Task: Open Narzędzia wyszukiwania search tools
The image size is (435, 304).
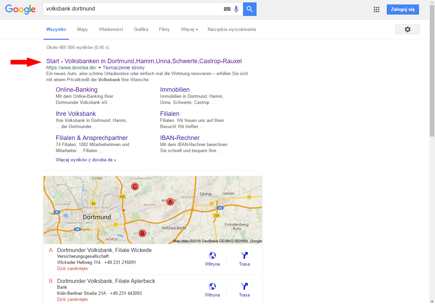Action: tap(232, 30)
